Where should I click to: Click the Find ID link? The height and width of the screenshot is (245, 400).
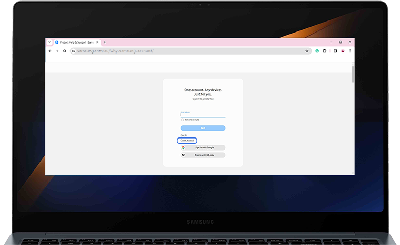tap(183, 135)
